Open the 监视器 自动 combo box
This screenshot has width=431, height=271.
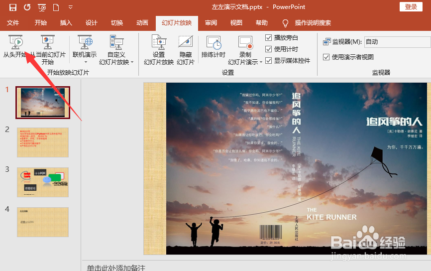coord(398,42)
